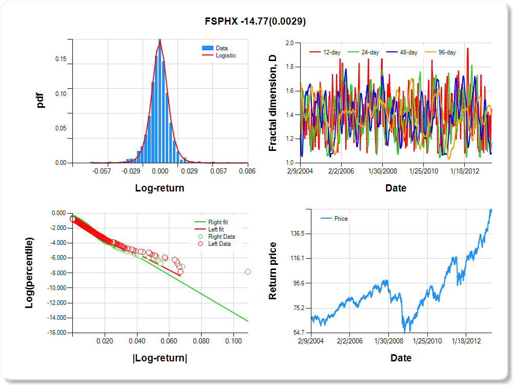Click the 136.5 tick on price axis
Image resolution: width=513 pixels, height=385 pixels.
point(298,234)
